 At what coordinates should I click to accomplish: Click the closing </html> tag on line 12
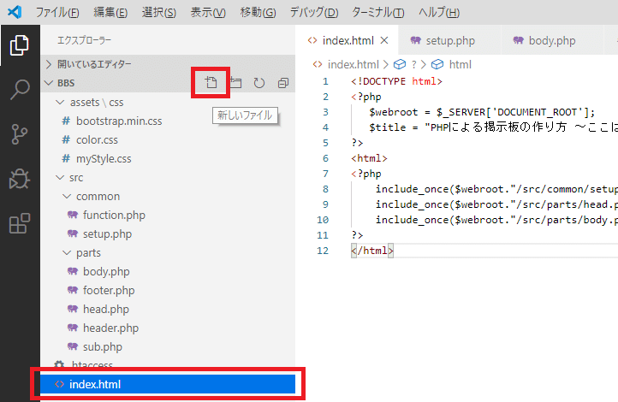coord(372,251)
